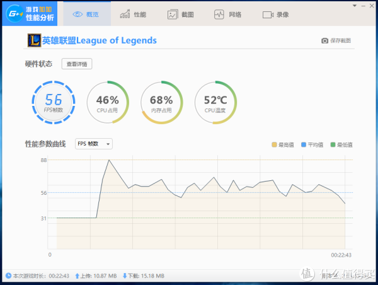
Task: Click the 56 FPS gauge
Action: point(54,102)
